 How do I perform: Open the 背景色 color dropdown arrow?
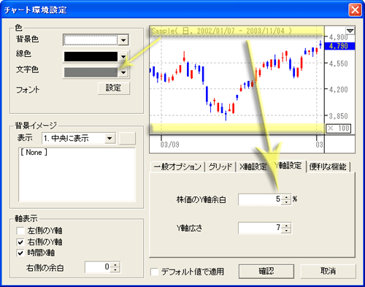(123, 40)
